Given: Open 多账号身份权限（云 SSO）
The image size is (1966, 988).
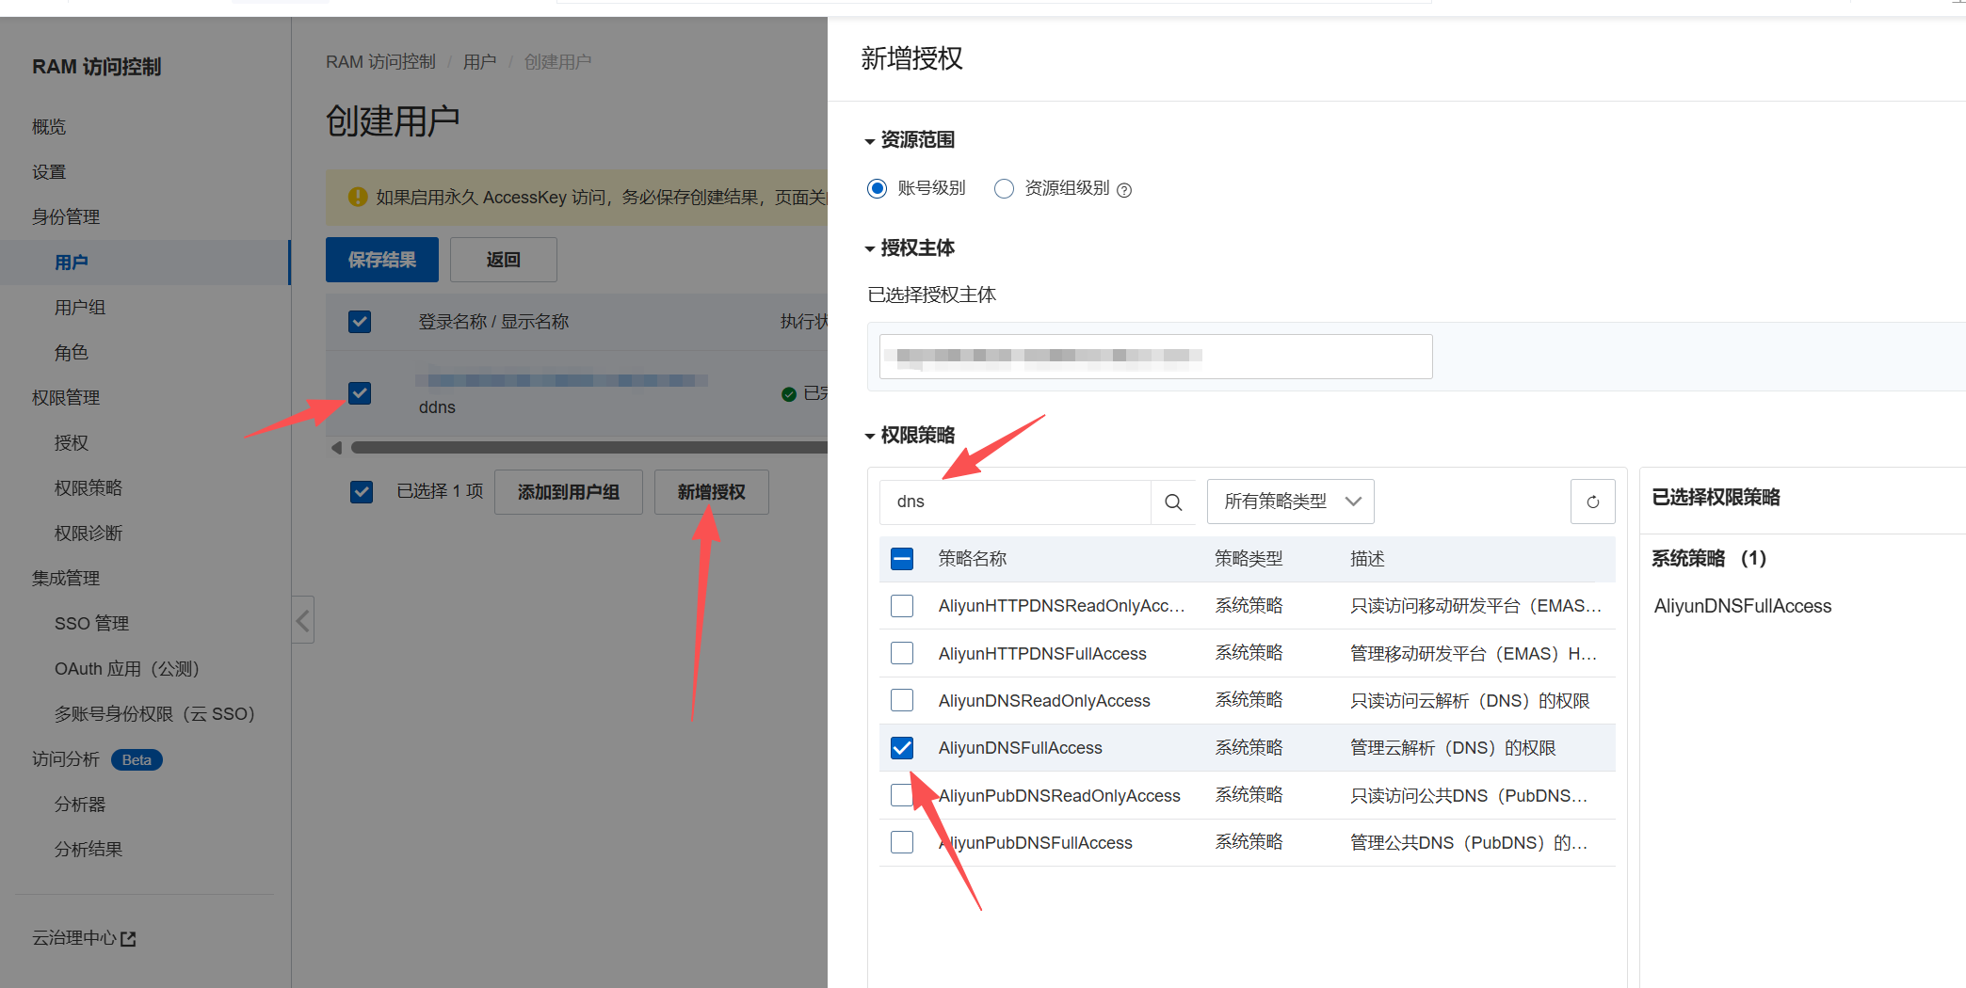Looking at the screenshot, I should [x=155, y=714].
